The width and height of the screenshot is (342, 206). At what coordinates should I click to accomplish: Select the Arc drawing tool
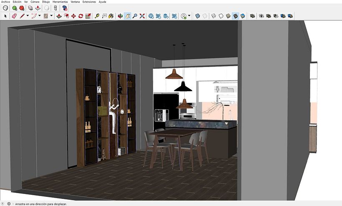[34, 16]
